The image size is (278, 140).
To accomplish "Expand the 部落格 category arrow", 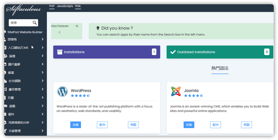I will tap(42, 39).
